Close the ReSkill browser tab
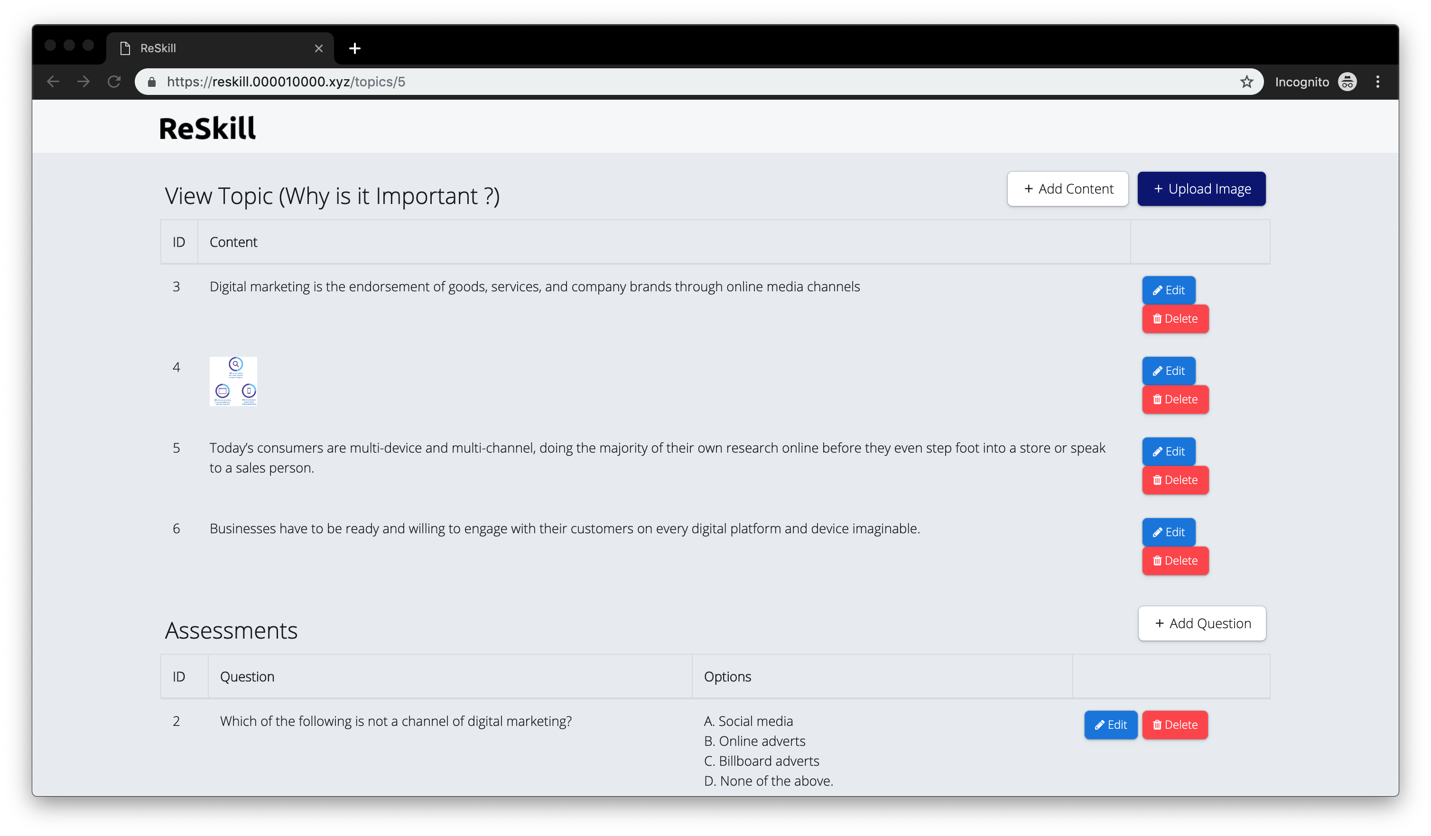The height and width of the screenshot is (836, 1431). coord(318,49)
